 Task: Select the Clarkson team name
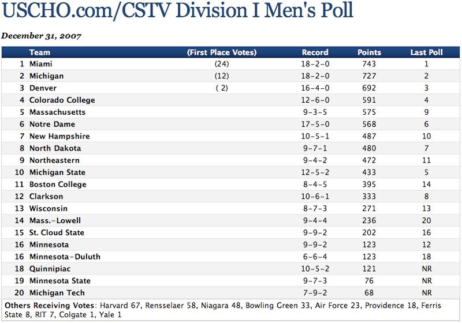click(45, 197)
